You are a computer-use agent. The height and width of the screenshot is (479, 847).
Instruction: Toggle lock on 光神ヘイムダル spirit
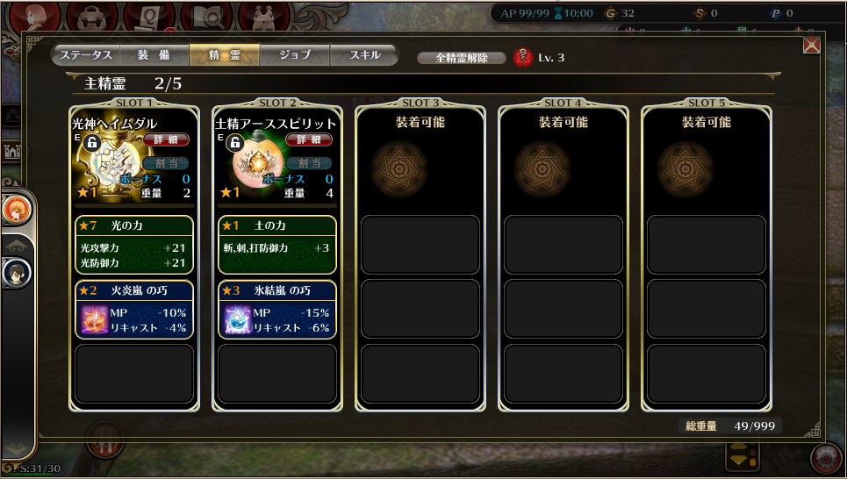[x=92, y=143]
